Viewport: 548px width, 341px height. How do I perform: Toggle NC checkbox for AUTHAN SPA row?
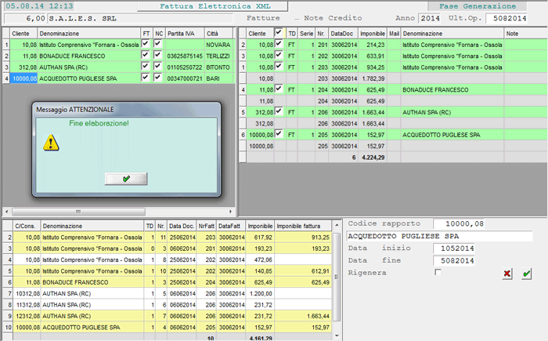pyautogui.click(x=158, y=67)
